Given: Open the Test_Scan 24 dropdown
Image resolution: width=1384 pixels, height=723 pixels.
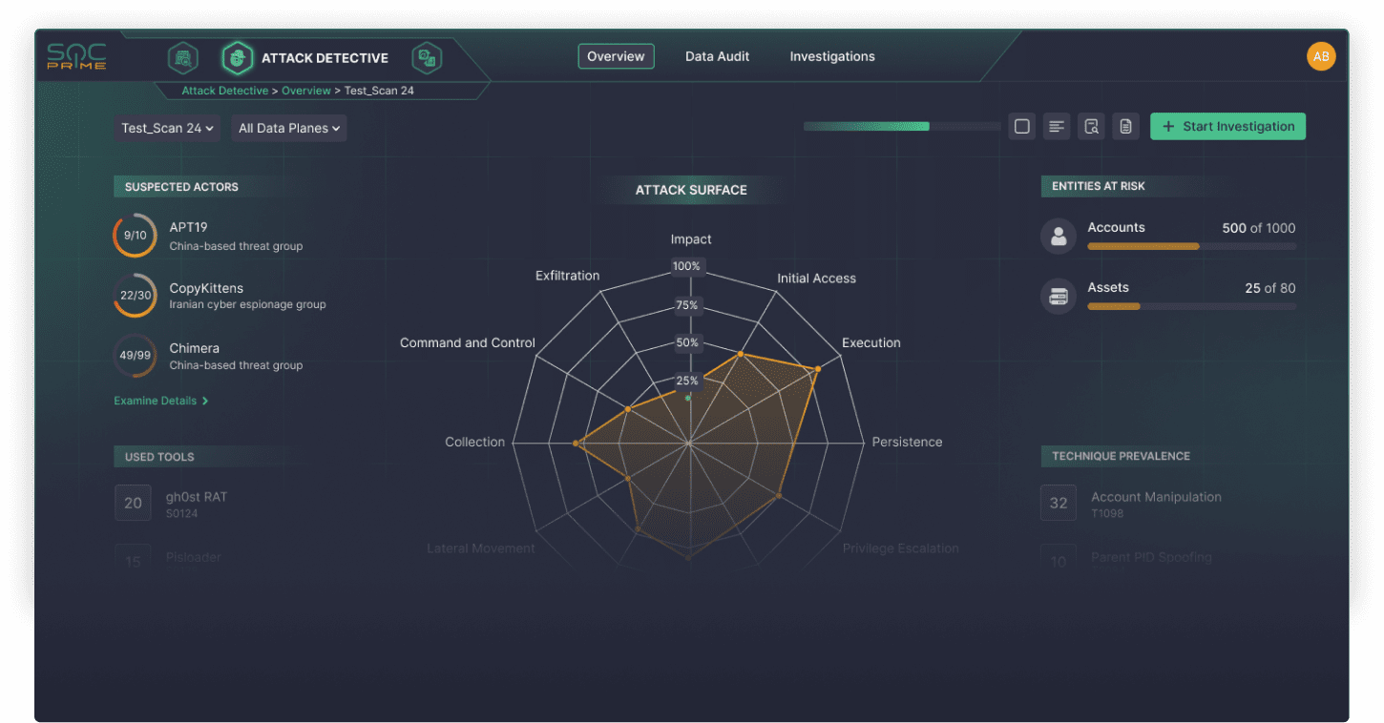Looking at the screenshot, I should [167, 128].
